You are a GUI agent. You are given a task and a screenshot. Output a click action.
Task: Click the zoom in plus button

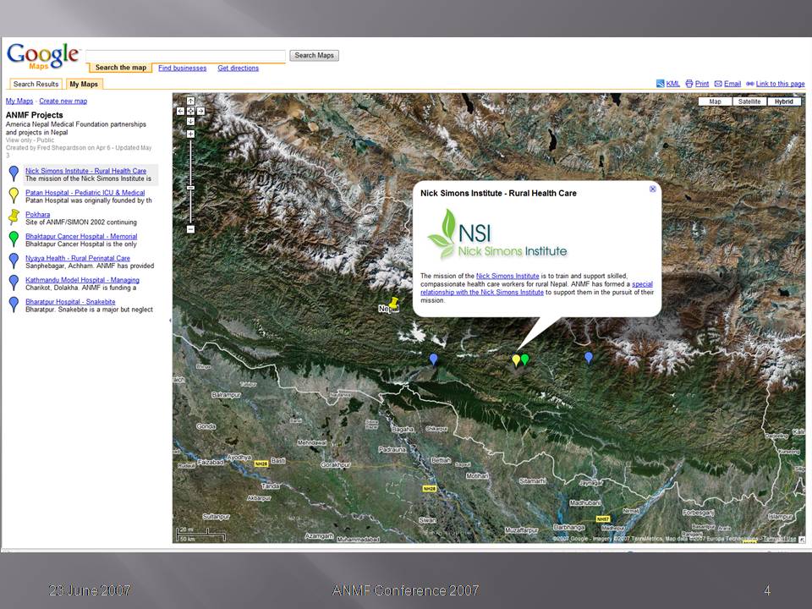[190, 134]
